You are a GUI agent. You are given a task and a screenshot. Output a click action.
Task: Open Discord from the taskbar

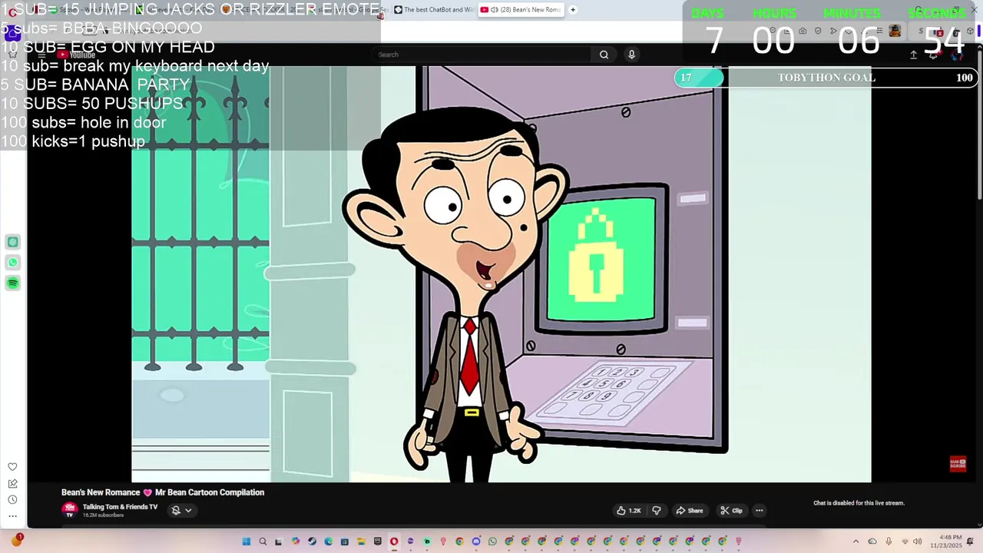(475, 541)
